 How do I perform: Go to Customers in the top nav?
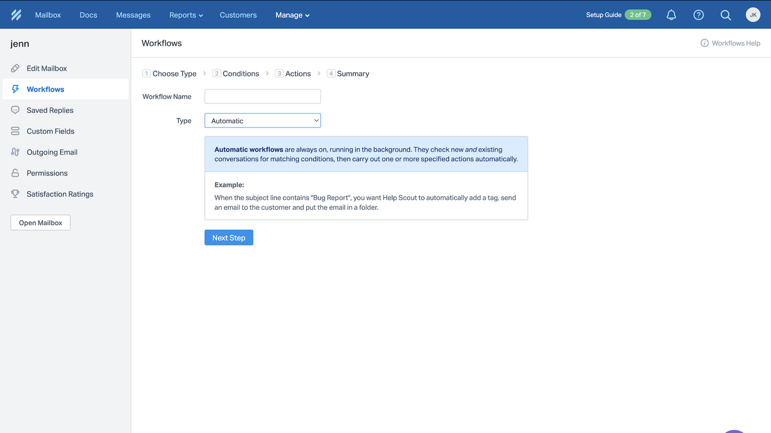pyautogui.click(x=238, y=15)
